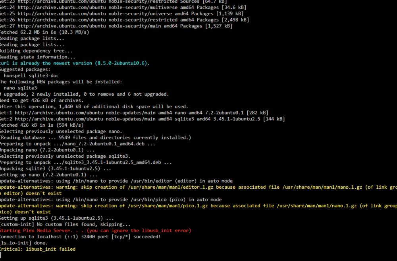
Task: Click the 'editor) doesn't exist' yellow line
Action: tap(31, 193)
